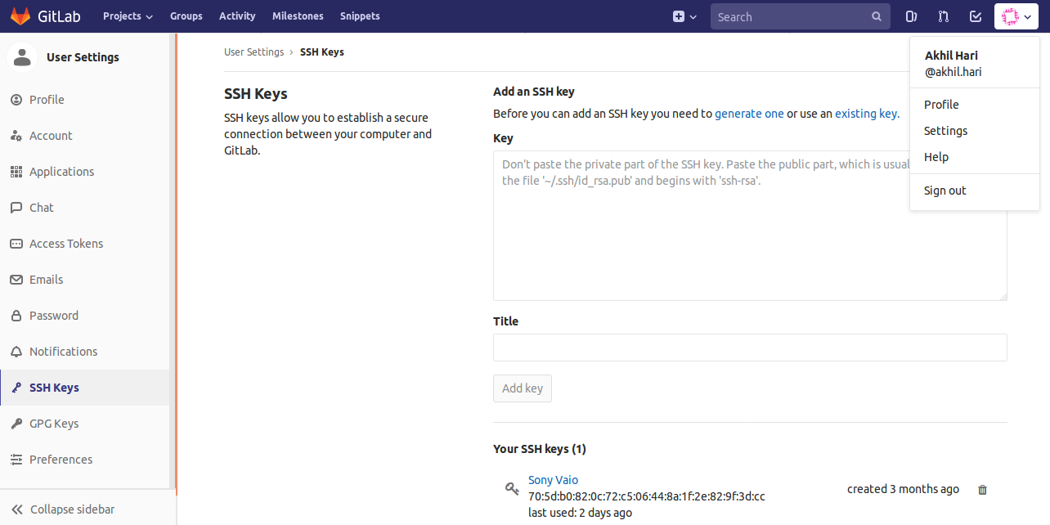Click the key icon beside Sony Vaio
This screenshot has width=1050, height=525.
[513, 489]
